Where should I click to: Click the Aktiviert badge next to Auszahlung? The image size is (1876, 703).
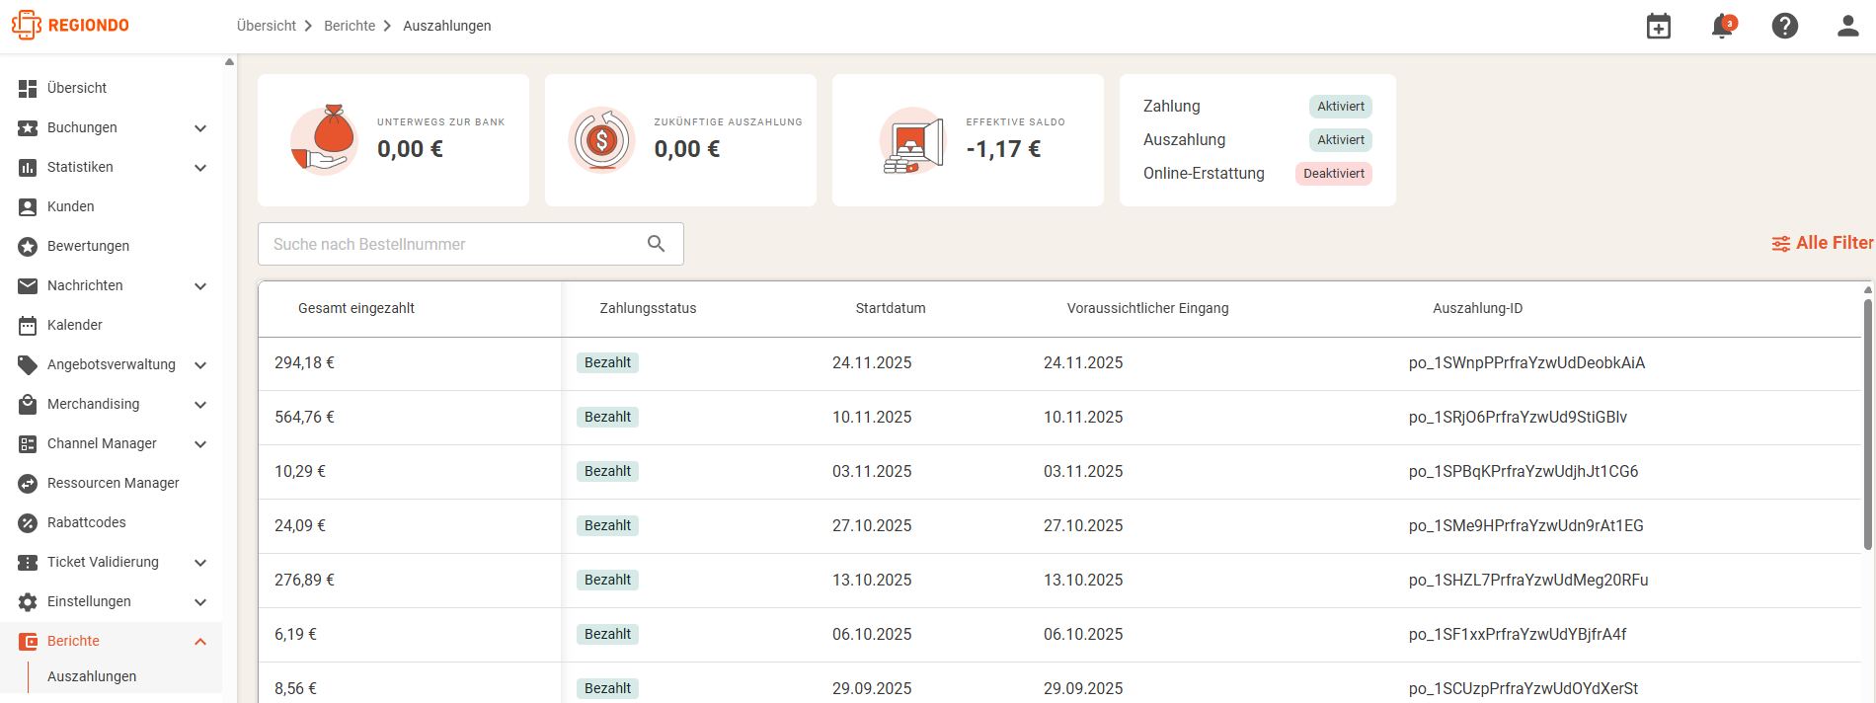(x=1341, y=140)
